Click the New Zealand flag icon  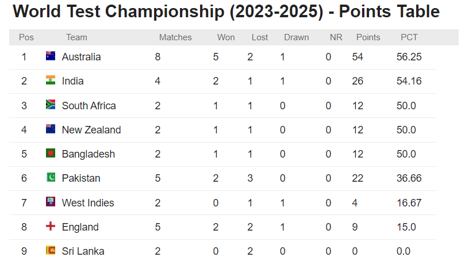(51, 129)
